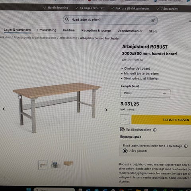Image resolution: width=191 pixels, height=191 pixels.
Task: Click the 7 års garanti shield icon
Action: (x=125, y=151)
